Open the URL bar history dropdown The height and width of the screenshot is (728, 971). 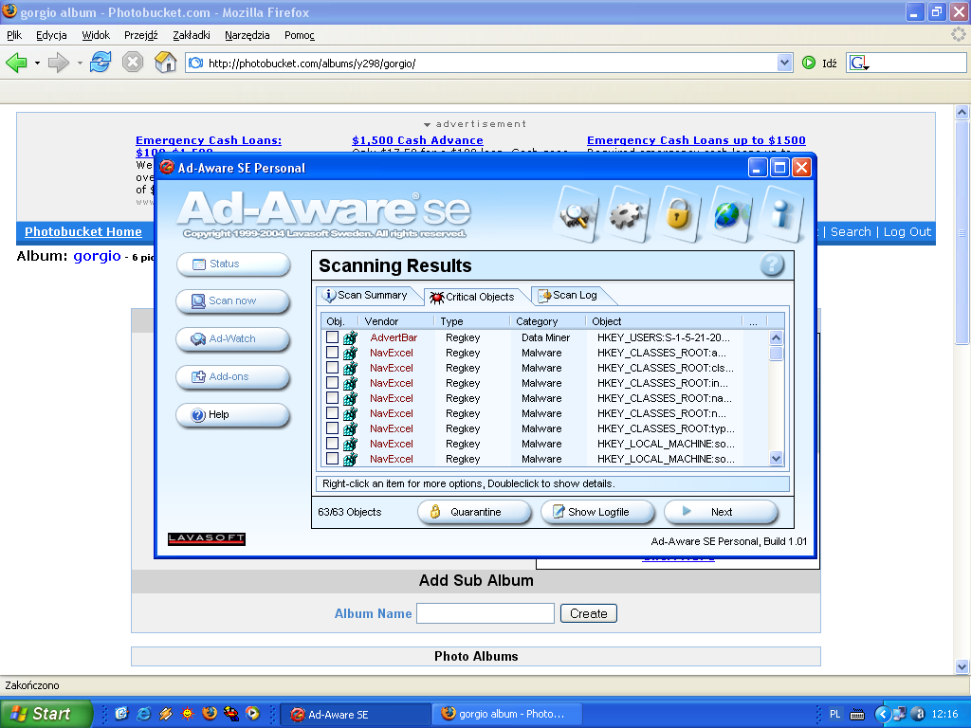(x=784, y=63)
